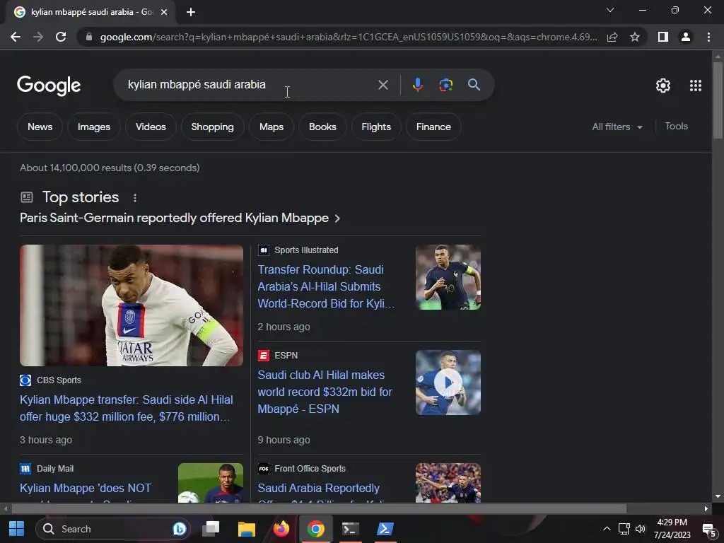The image size is (724, 543).
Task: Share this page via address bar icon
Action: (612, 37)
